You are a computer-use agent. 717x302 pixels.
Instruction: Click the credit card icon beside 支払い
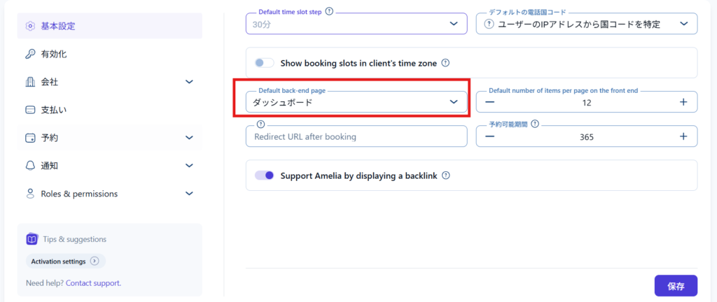click(30, 110)
